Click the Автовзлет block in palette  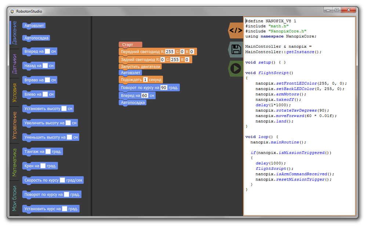pos(34,26)
